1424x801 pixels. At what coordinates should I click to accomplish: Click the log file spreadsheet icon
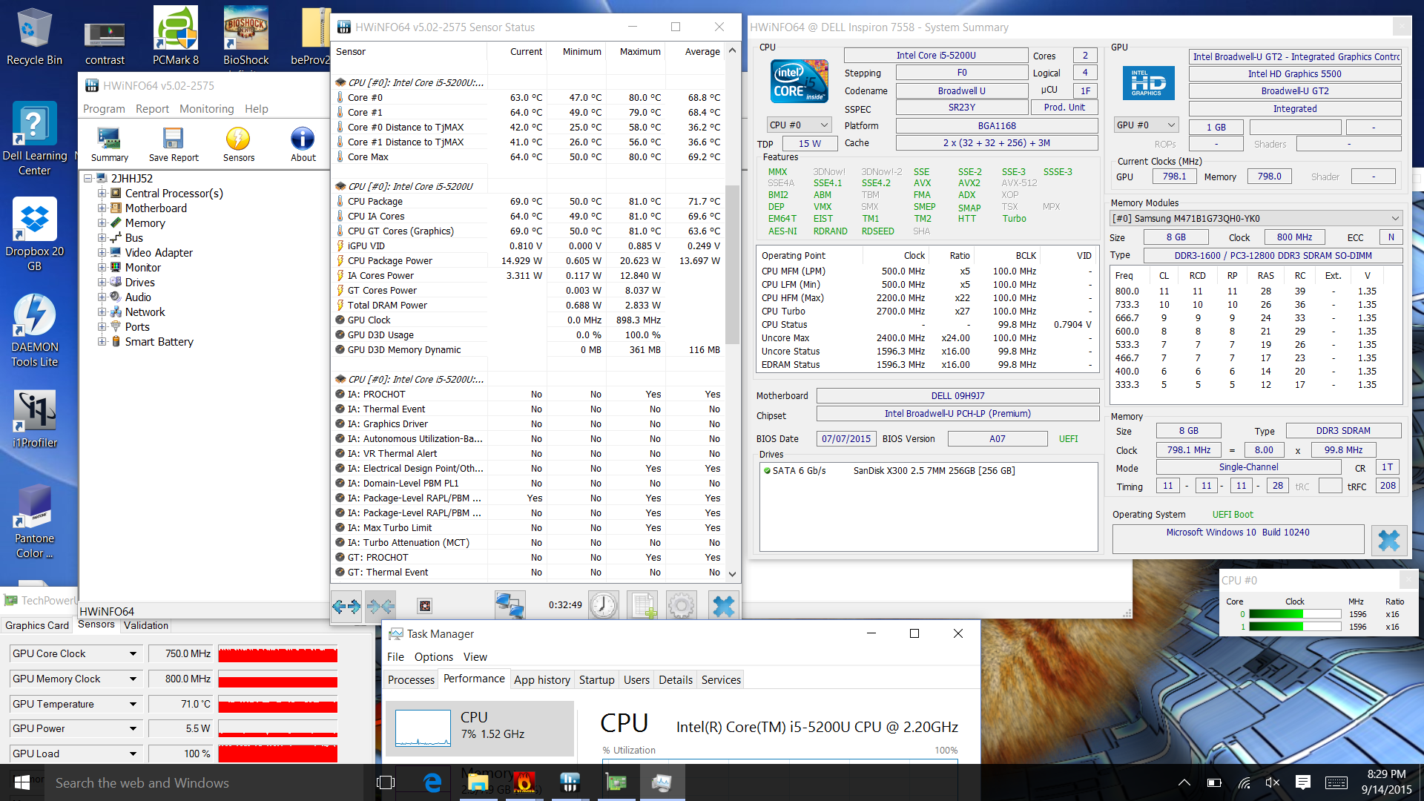[x=642, y=606]
